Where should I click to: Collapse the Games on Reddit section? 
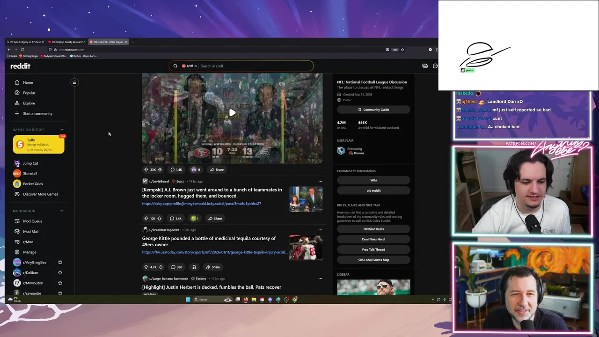pyautogui.click(x=61, y=130)
